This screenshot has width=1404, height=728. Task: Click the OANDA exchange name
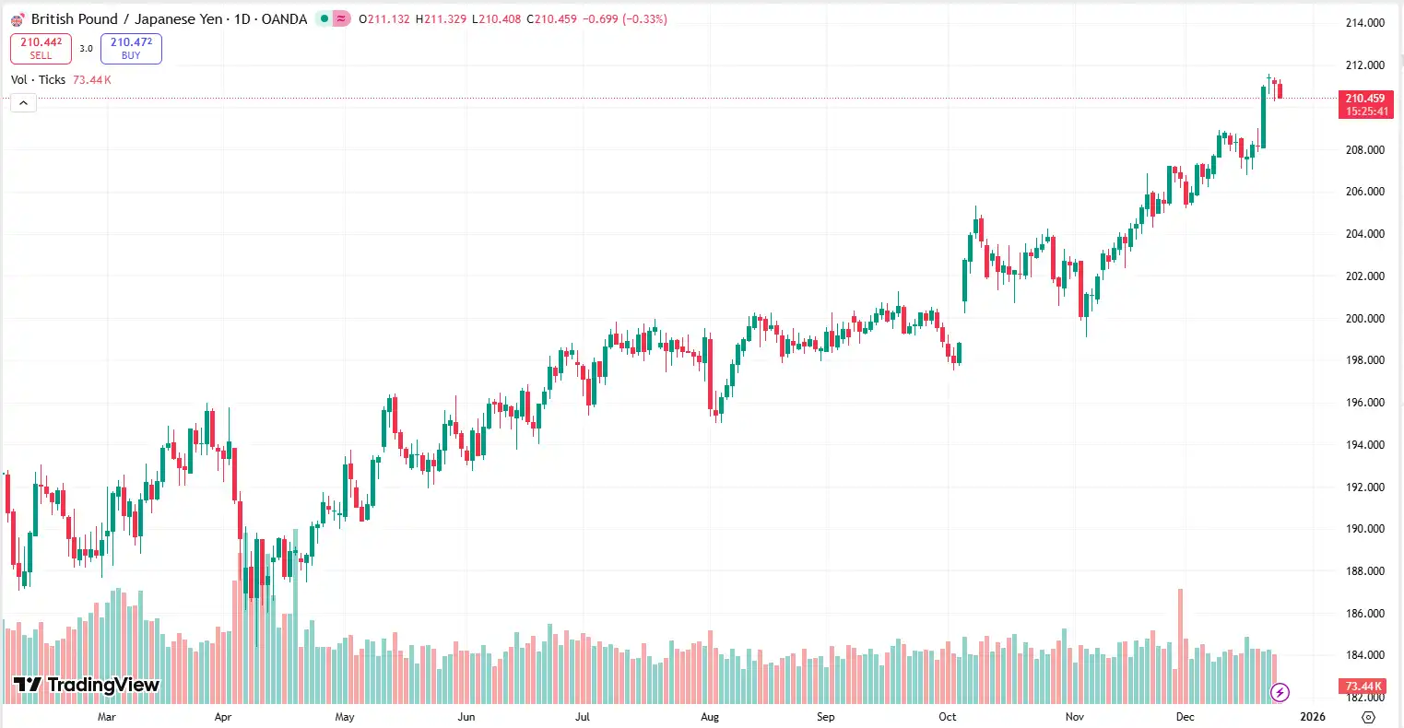(285, 18)
